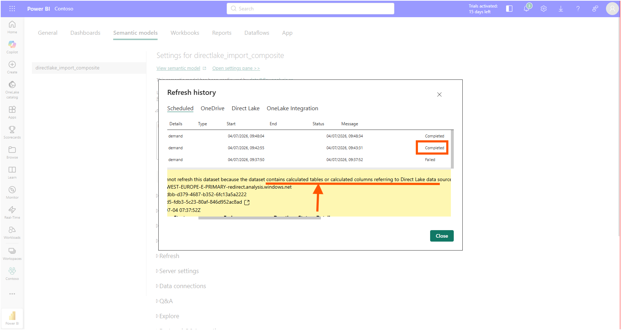Go to Home in the sidebar
Screen dimensions: 621x330
tap(12, 27)
